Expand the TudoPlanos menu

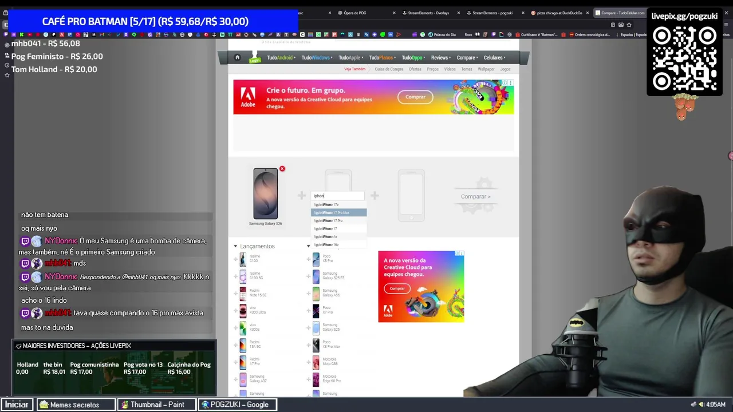click(382, 57)
